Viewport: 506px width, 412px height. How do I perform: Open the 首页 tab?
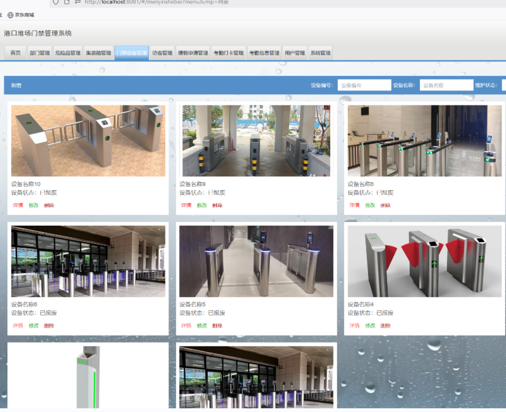15,53
